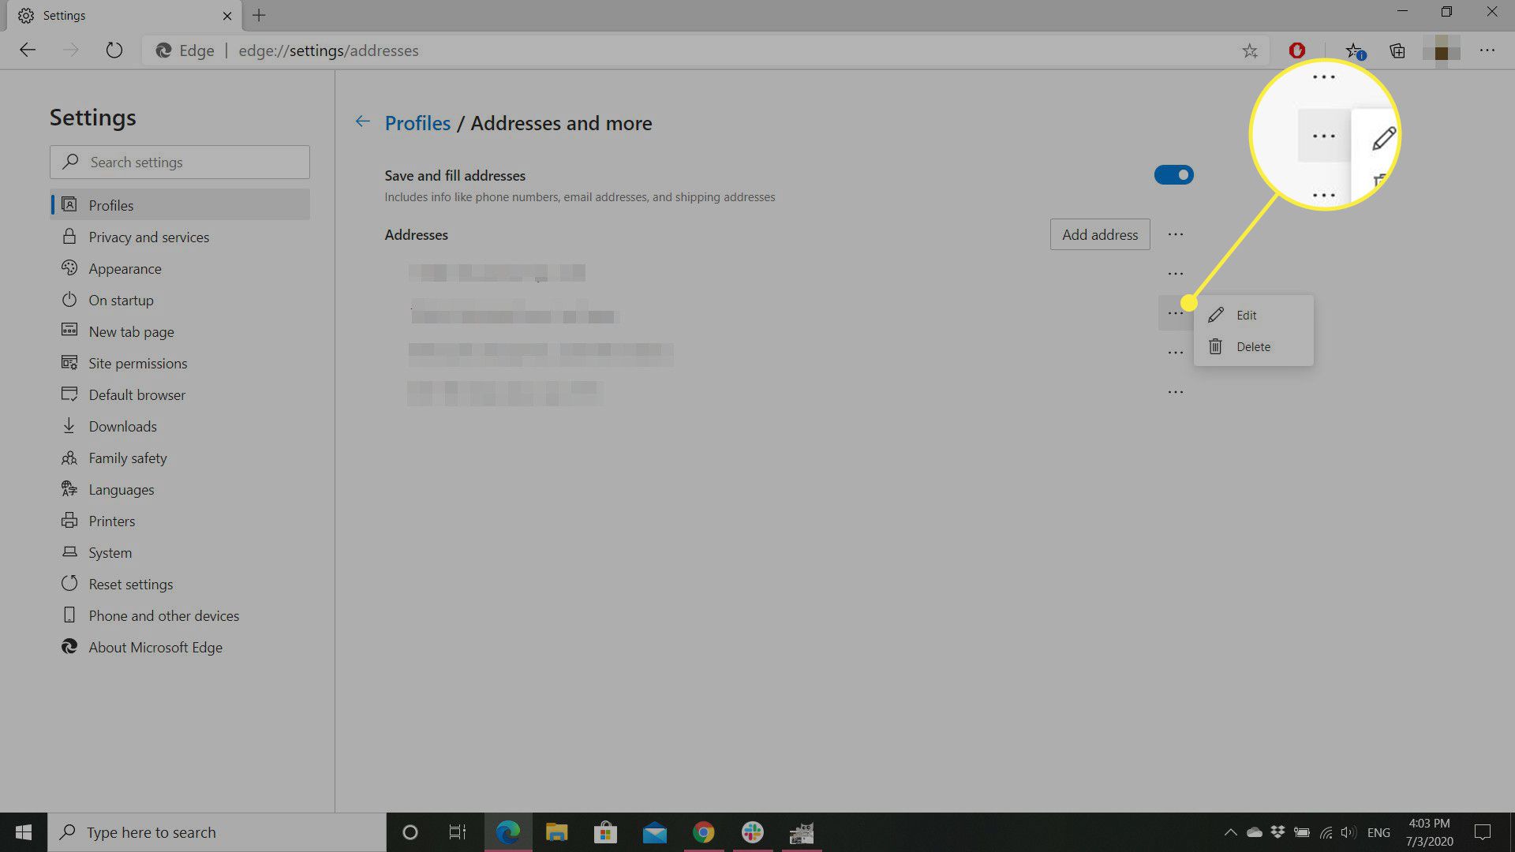Screen dimensions: 1515x852
Task: Click the Search settings input field
Action: pos(180,163)
